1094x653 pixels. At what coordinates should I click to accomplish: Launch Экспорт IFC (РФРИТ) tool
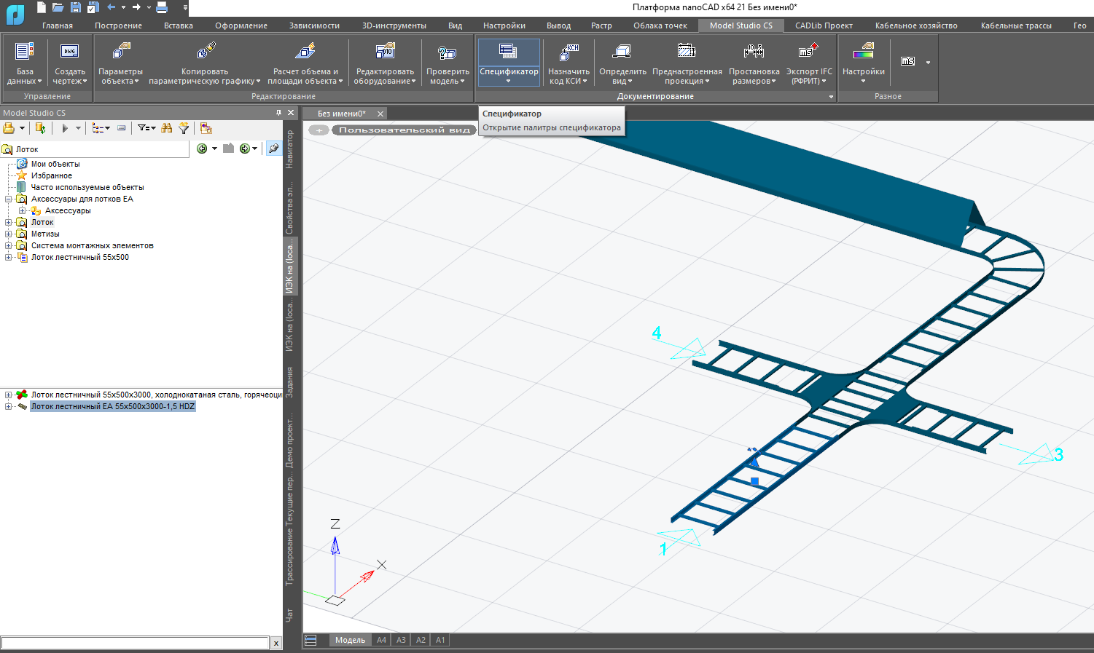click(809, 63)
